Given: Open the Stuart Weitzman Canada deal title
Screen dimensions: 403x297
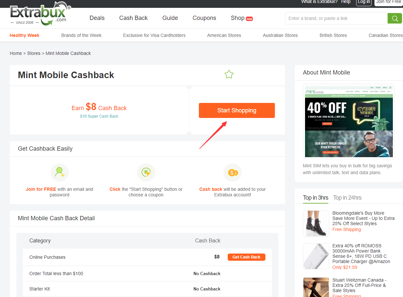Looking at the screenshot, I should click(359, 285).
